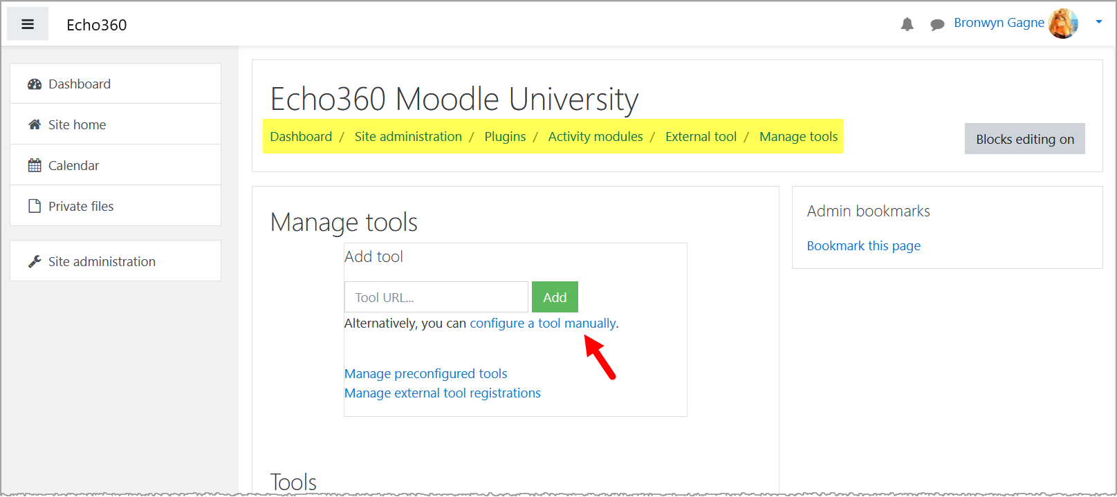Click the green Add button
The height and width of the screenshot is (497, 1117).
click(x=555, y=297)
